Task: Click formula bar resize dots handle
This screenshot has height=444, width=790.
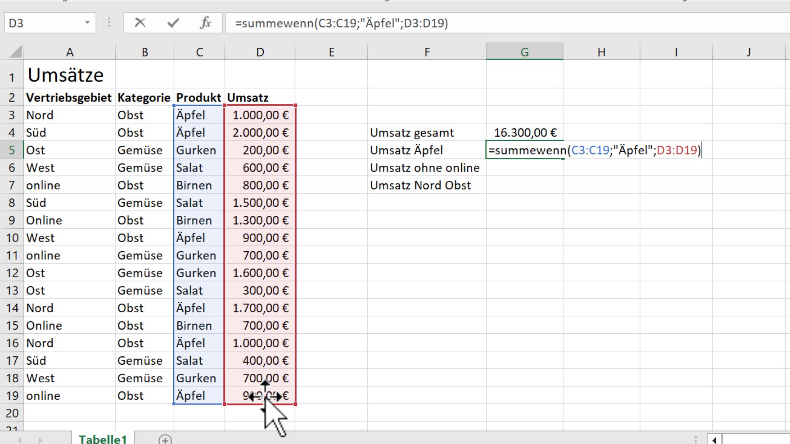Action: pos(109,23)
